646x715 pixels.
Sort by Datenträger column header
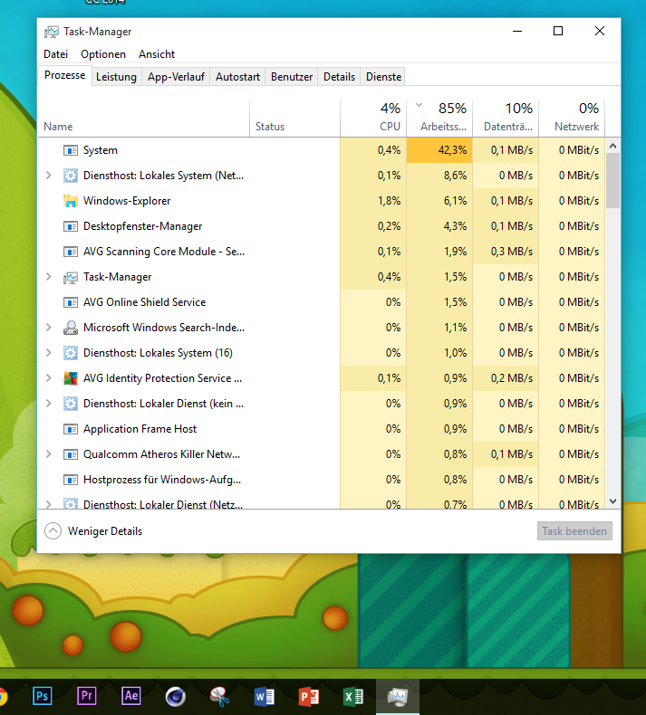click(506, 119)
